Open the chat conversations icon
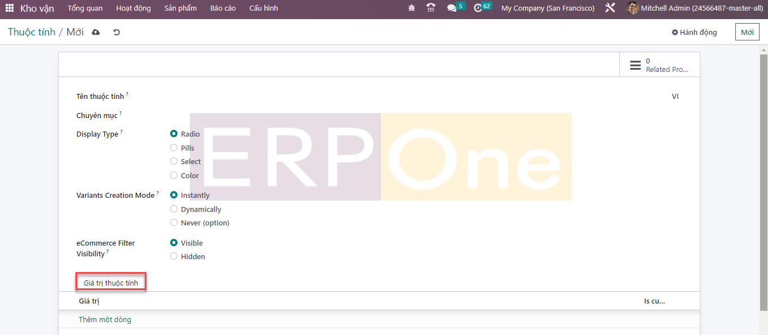 point(452,8)
